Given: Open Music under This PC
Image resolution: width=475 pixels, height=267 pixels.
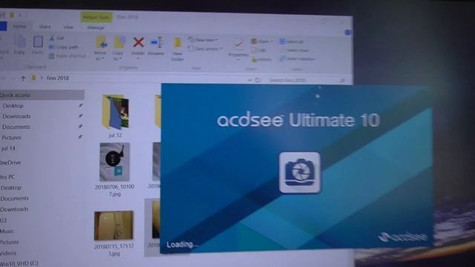Looking at the screenshot, I should [7, 231].
